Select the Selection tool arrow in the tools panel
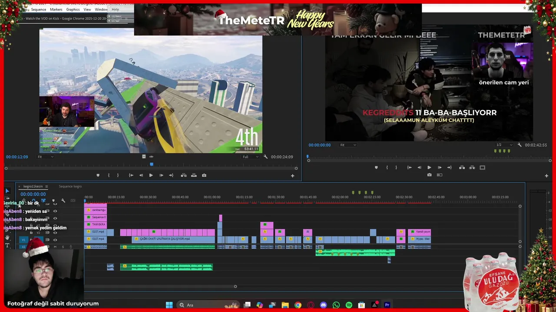Viewport: 556px width, 312px height. [7, 191]
